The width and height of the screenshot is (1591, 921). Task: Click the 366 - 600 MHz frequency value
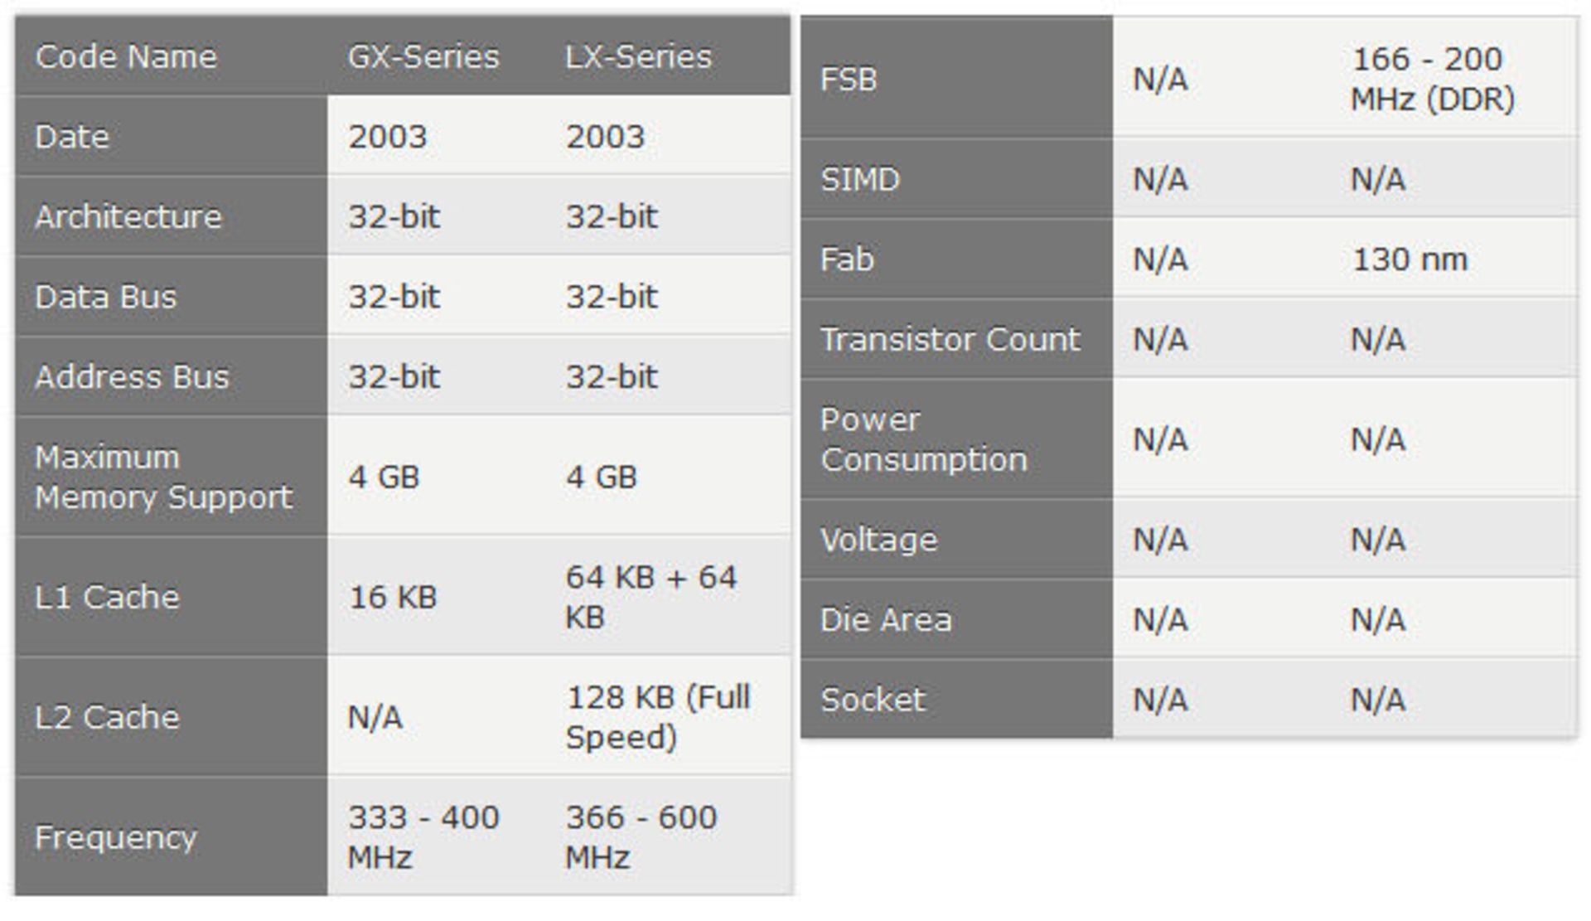point(641,836)
